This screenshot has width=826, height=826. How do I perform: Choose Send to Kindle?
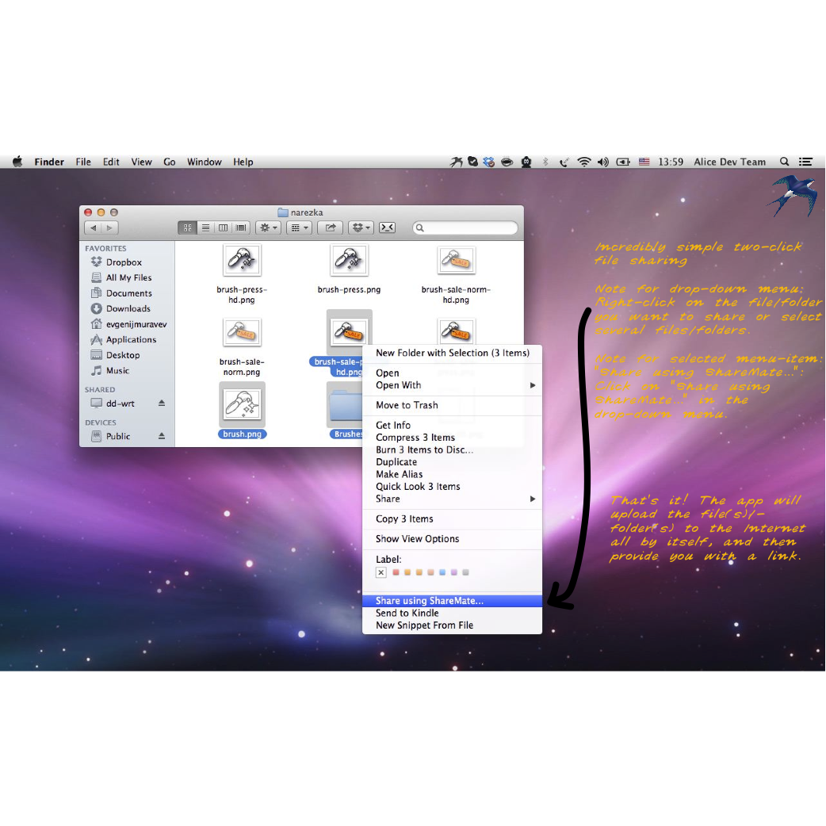(x=453, y=614)
